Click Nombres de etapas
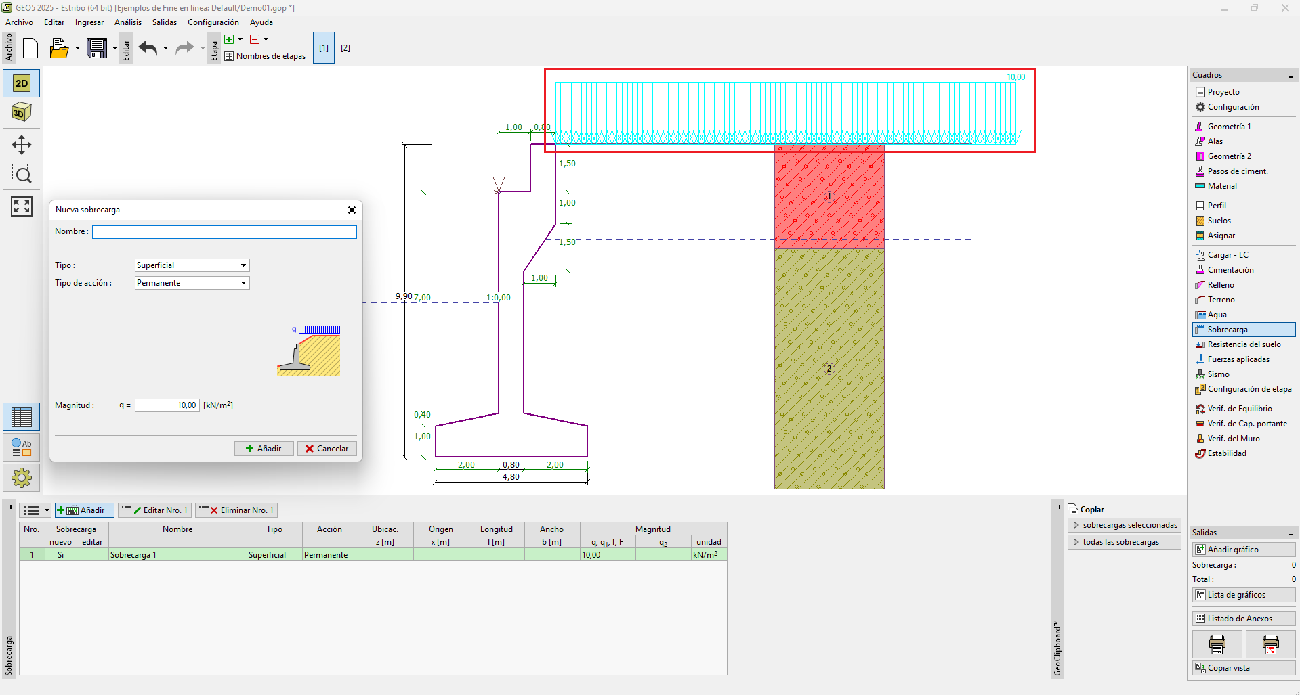 coord(266,56)
